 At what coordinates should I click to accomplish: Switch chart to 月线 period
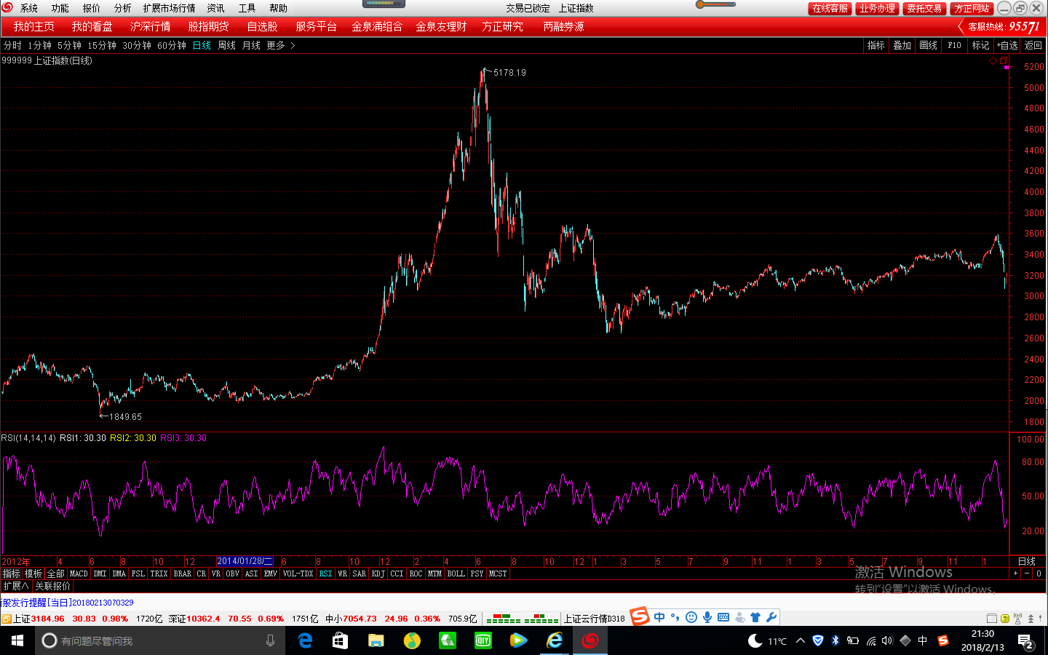[251, 45]
